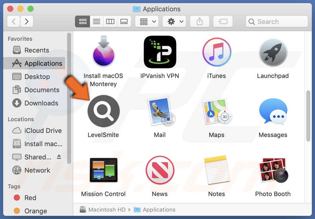315x219 pixels.
Task: Select the Notes app icon
Action: 217,170
